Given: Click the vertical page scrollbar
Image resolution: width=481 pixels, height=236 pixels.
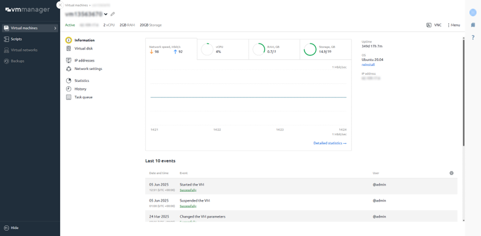Looking at the screenshot, I should pyautogui.click(x=464, y=92).
